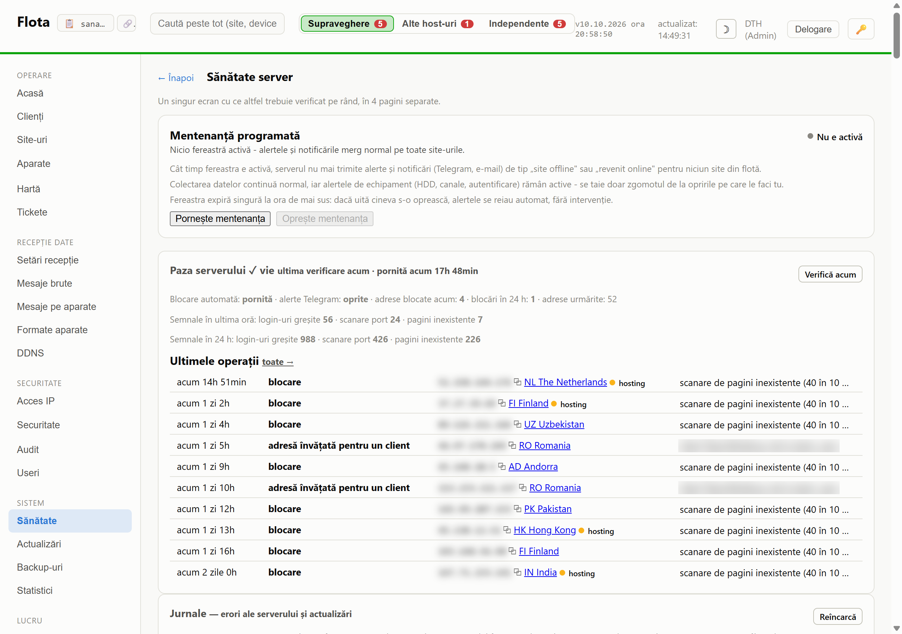
Task: Copy the NL The Netherlands IP address icon
Action: click(x=517, y=382)
